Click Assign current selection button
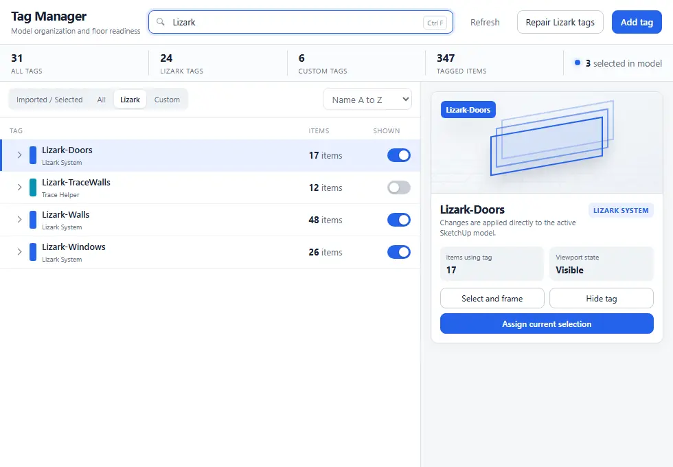Viewport: 673px width, 467px height. click(547, 323)
